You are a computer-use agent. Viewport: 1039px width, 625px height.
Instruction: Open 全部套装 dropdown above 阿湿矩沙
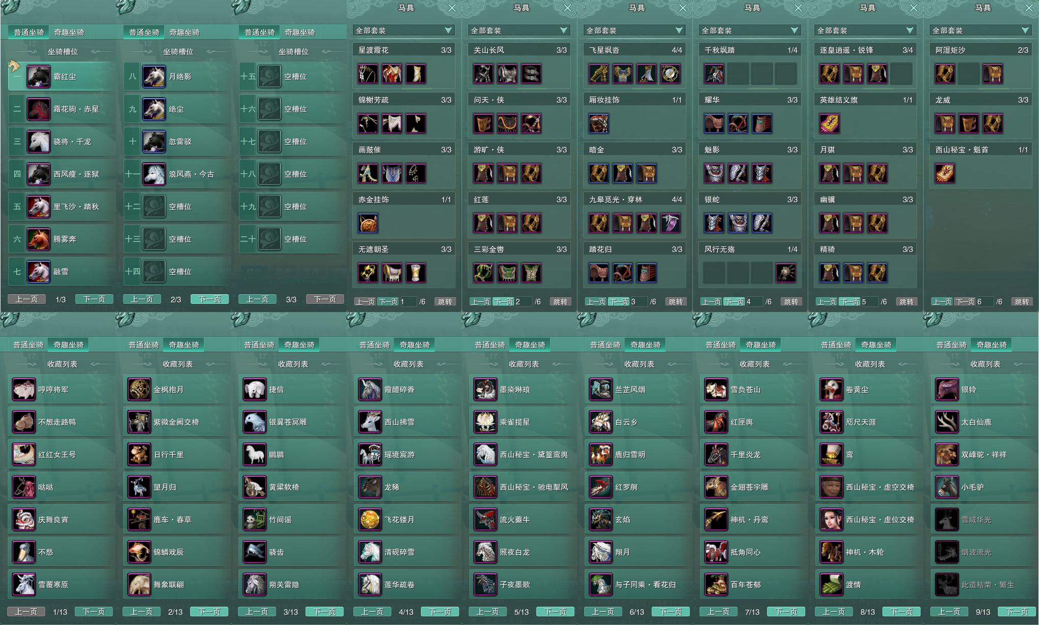981,30
